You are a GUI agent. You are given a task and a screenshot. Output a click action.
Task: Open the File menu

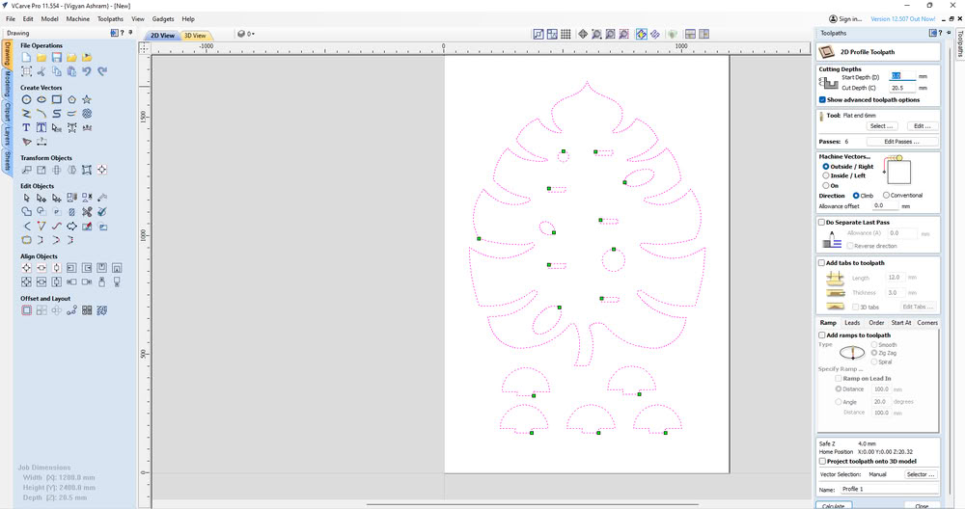click(x=11, y=19)
